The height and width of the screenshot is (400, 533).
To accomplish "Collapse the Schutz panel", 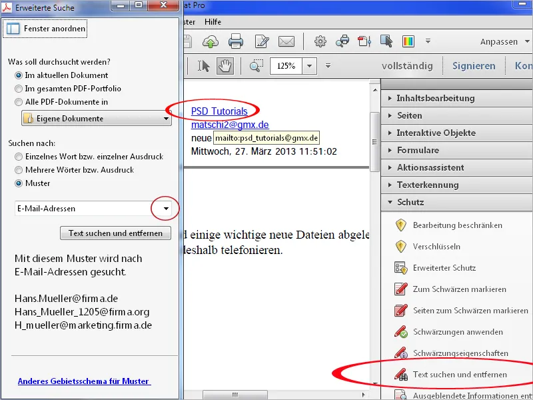I will click(x=457, y=202).
